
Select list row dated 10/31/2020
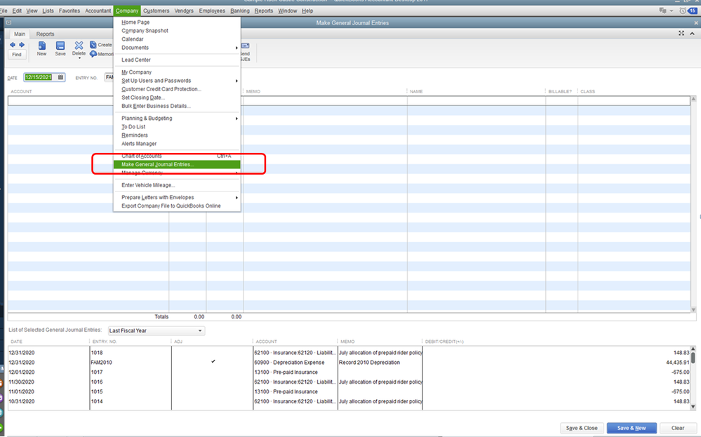[x=349, y=402]
